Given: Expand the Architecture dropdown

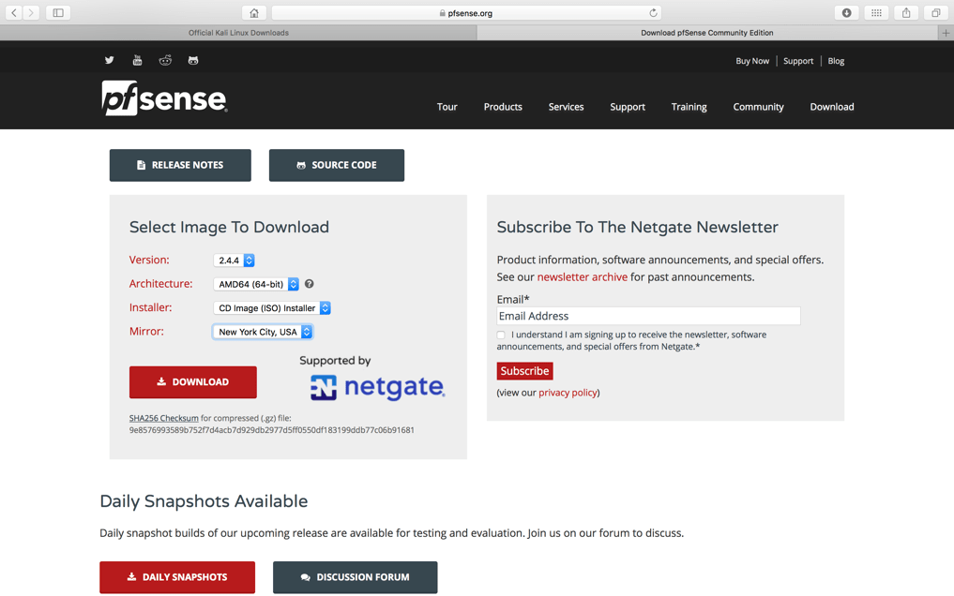Looking at the screenshot, I should pos(257,284).
